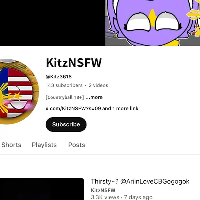Switch to the Shorts tab
Screen dimensions: 200x200
coord(11,145)
